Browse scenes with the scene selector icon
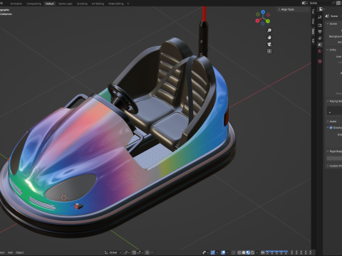The width and height of the screenshot is (342, 256). [x=304, y=3]
